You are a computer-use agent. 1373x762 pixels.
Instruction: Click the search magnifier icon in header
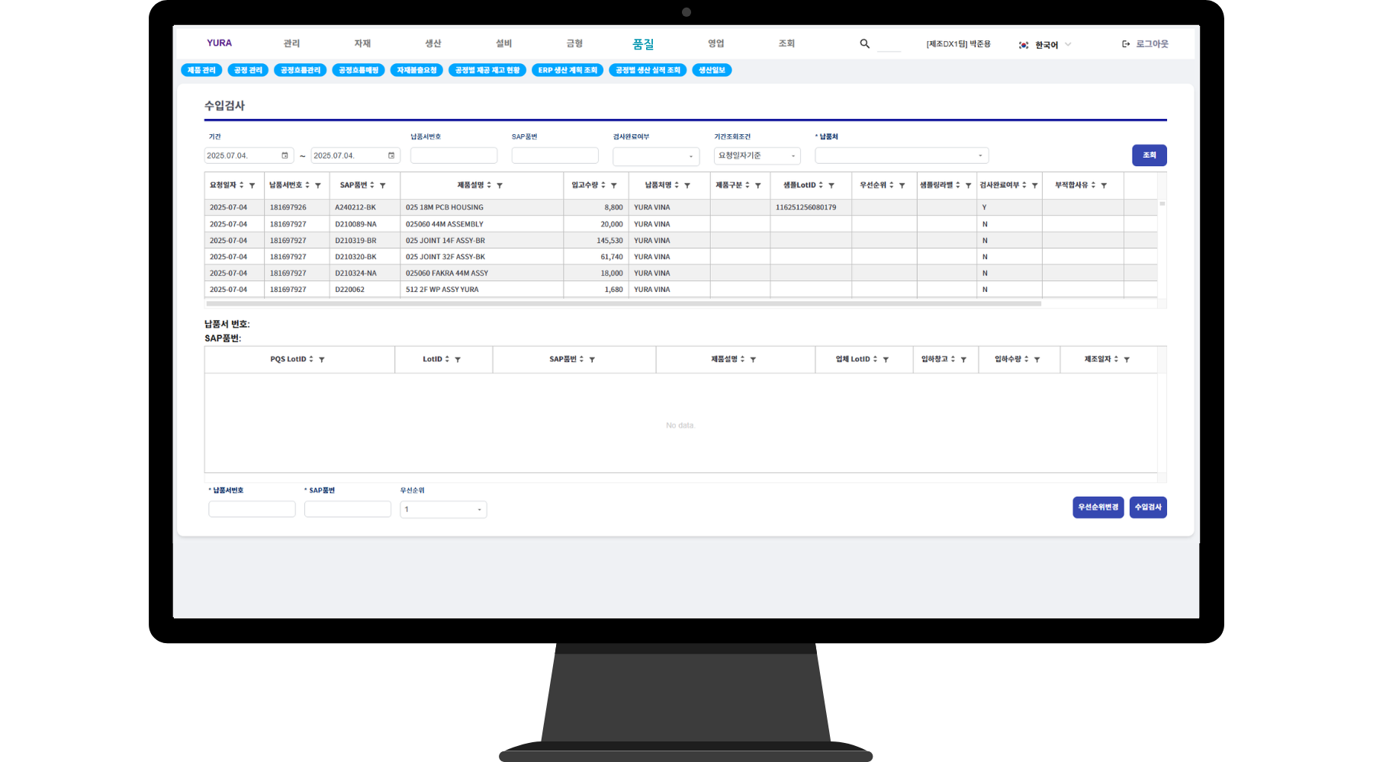tap(864, 44)
